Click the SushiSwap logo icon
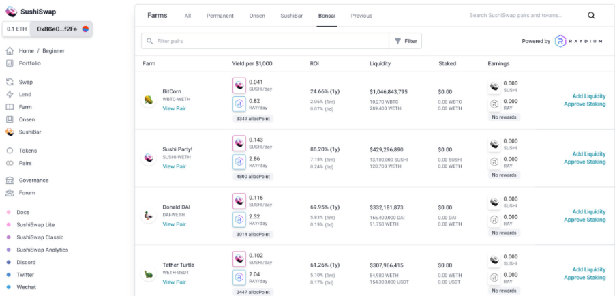 [x=11, y=12]
